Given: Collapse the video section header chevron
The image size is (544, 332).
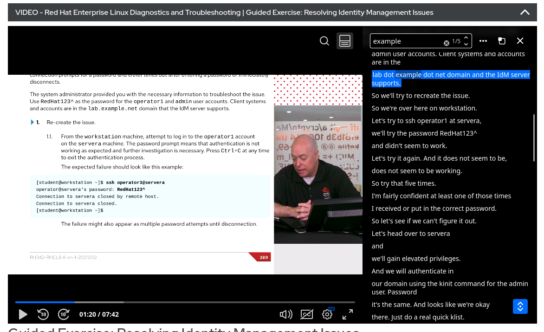Looking at the screenshot, I should 525,13.
